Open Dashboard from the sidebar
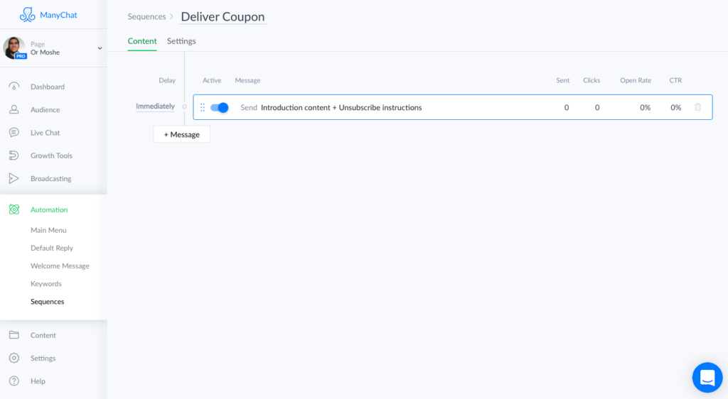 [x=48, y=87]
